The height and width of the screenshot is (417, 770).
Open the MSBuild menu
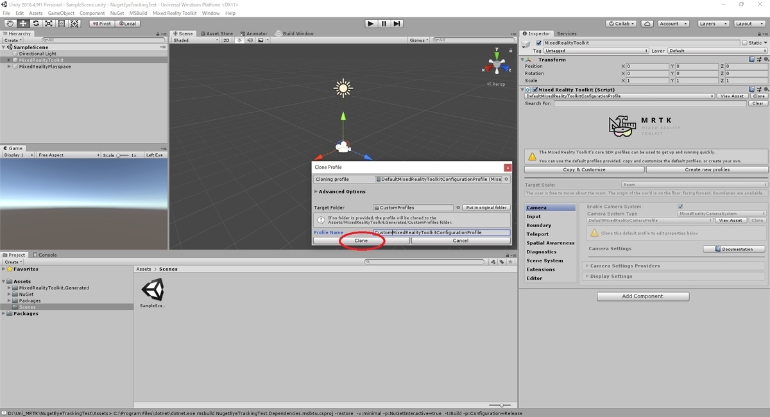pyautogui.click(x=138, y=13)
